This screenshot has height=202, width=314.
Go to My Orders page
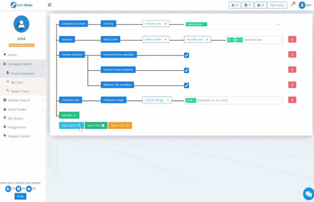(16, 118)
